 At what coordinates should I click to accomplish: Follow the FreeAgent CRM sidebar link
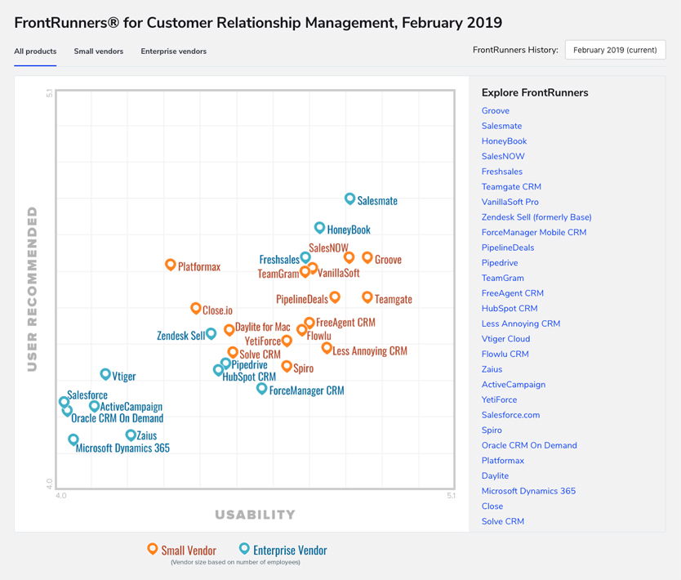click(x=513, y=293)
